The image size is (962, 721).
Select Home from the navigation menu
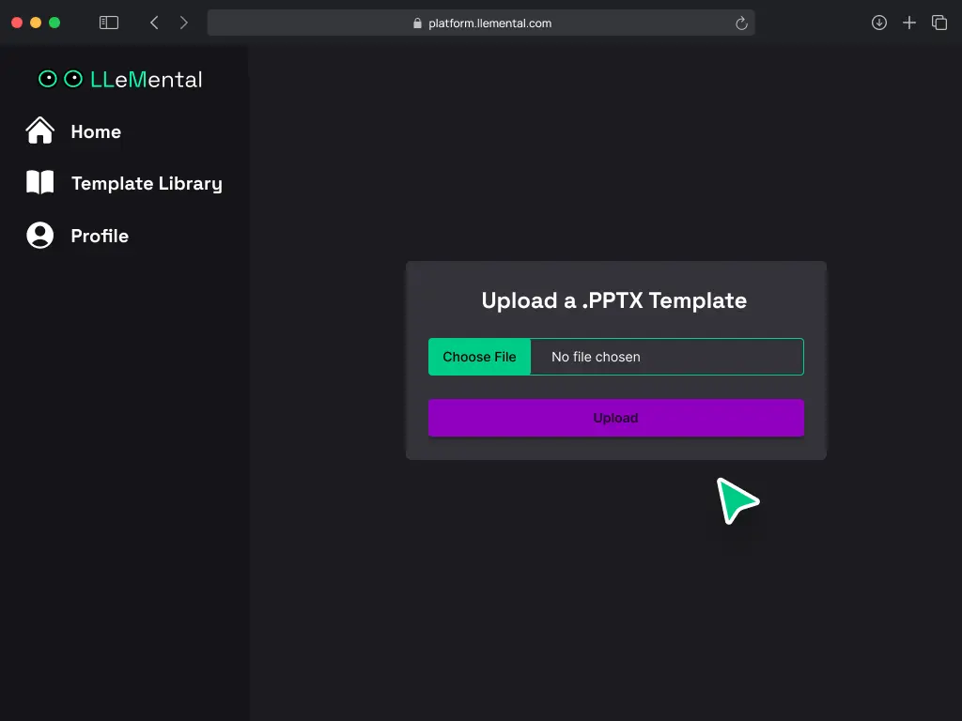pos(96,131)
